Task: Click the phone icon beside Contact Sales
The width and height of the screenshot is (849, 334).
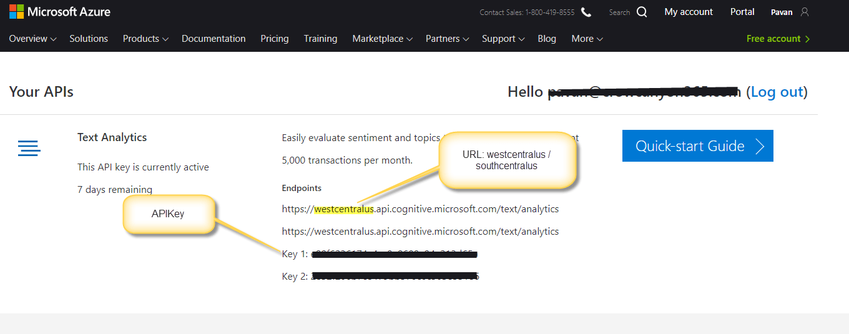Action: point(586,12)
